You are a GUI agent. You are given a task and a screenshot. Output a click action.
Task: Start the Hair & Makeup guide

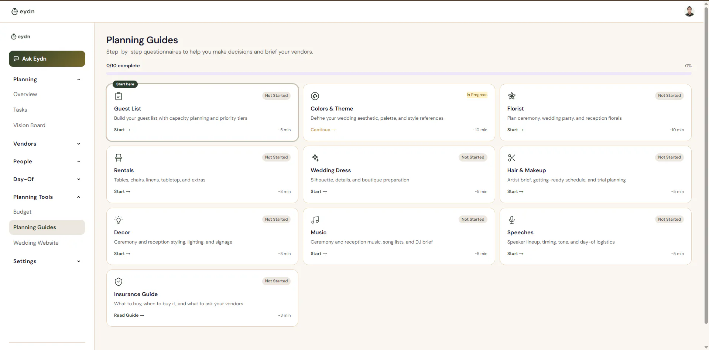click(515, 191)
